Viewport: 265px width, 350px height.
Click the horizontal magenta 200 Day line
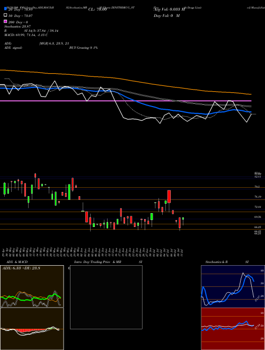point(126,101)
